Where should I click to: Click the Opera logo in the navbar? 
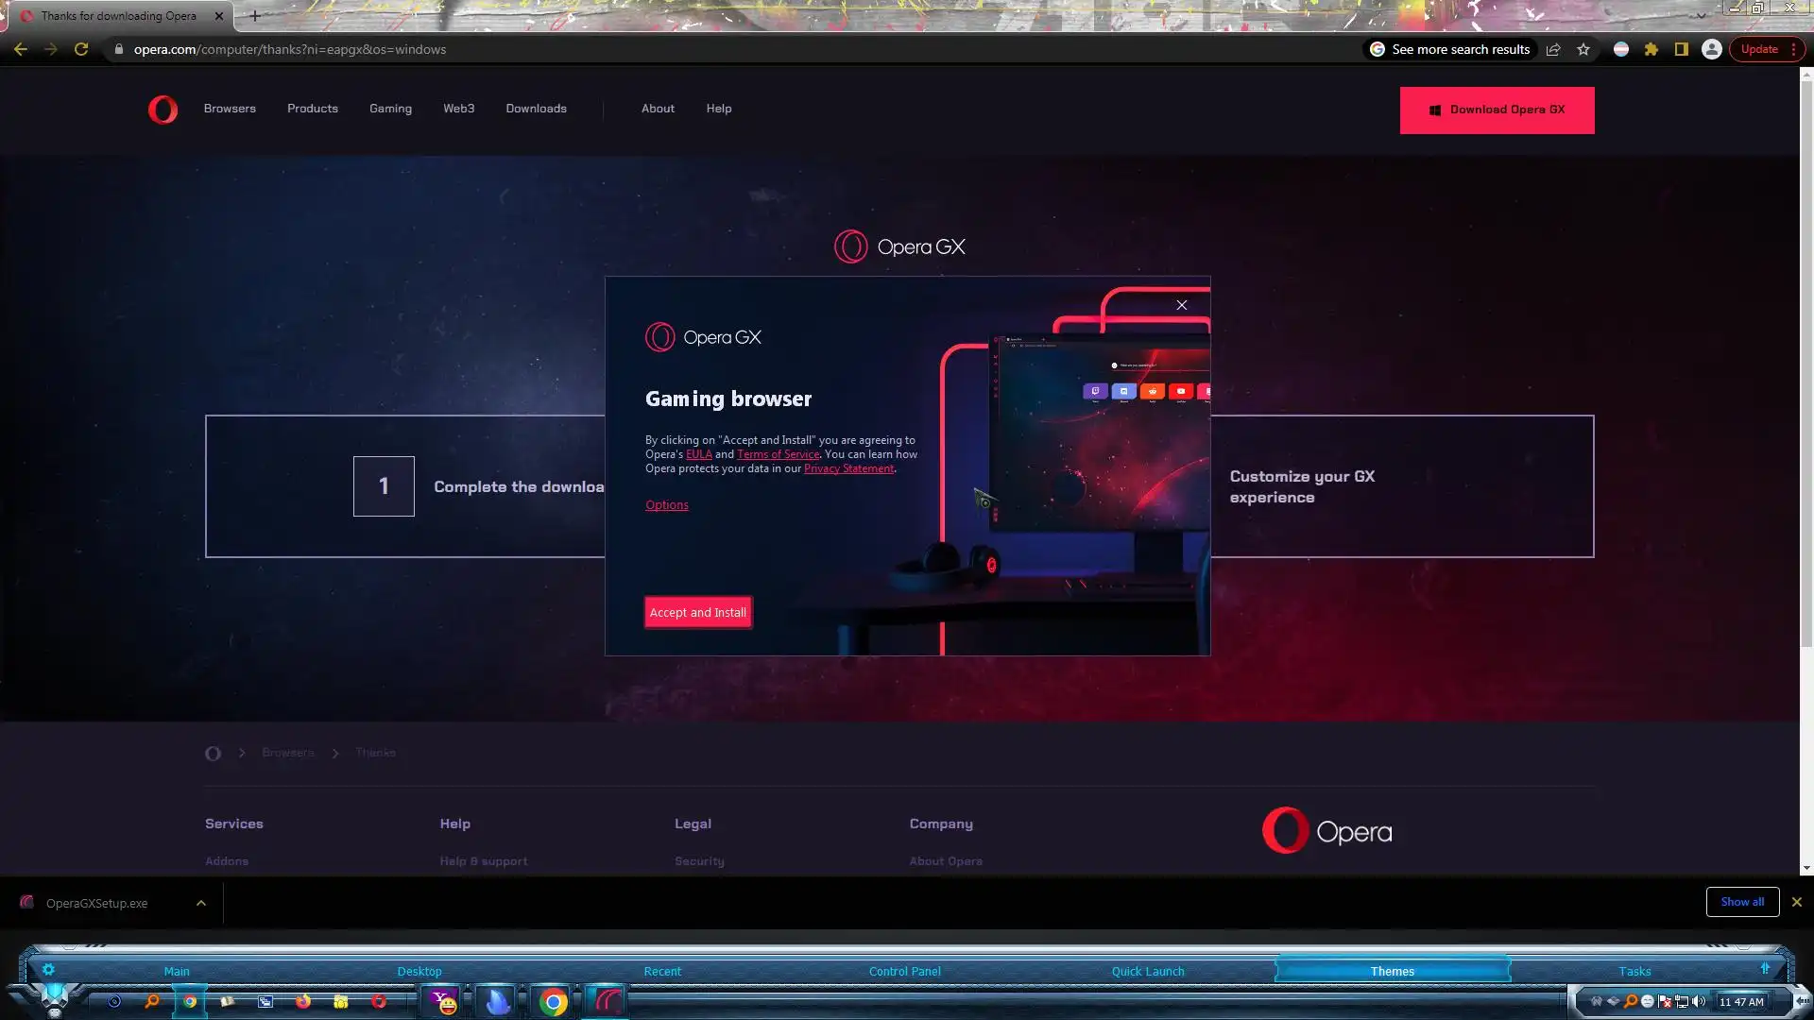[163, 110]
